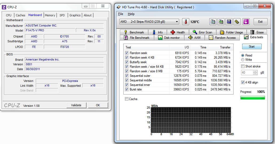Open the AMD RAID0 drive selection dropdown

coord(149,22)
